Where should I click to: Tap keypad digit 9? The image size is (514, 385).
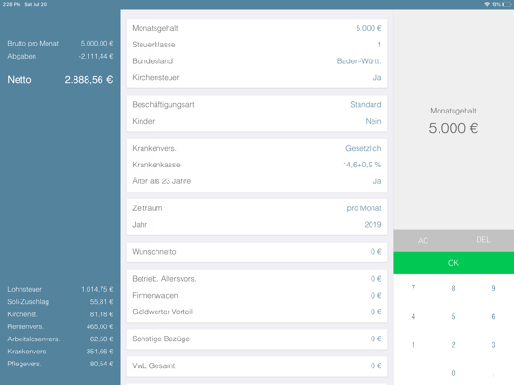tap(494, 288)
